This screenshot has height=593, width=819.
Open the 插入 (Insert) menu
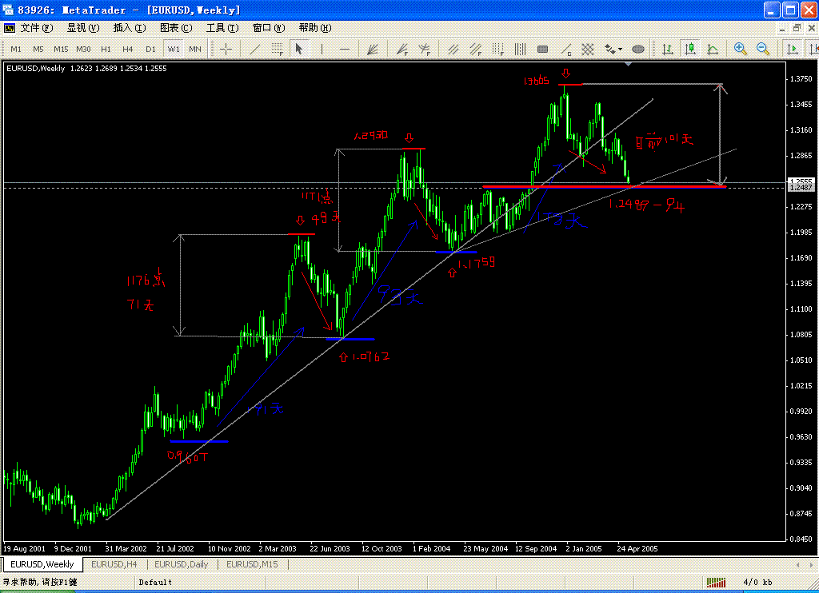(130, 28)
